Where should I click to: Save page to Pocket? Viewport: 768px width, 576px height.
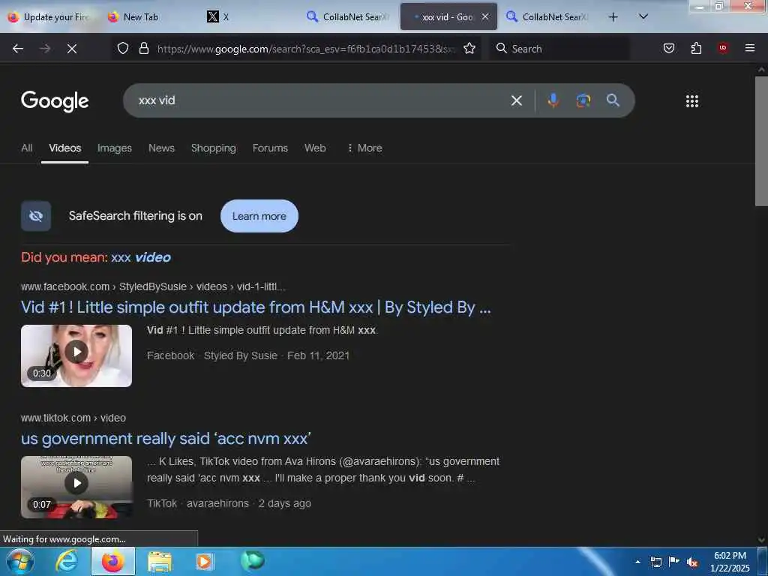click(668, 48)
